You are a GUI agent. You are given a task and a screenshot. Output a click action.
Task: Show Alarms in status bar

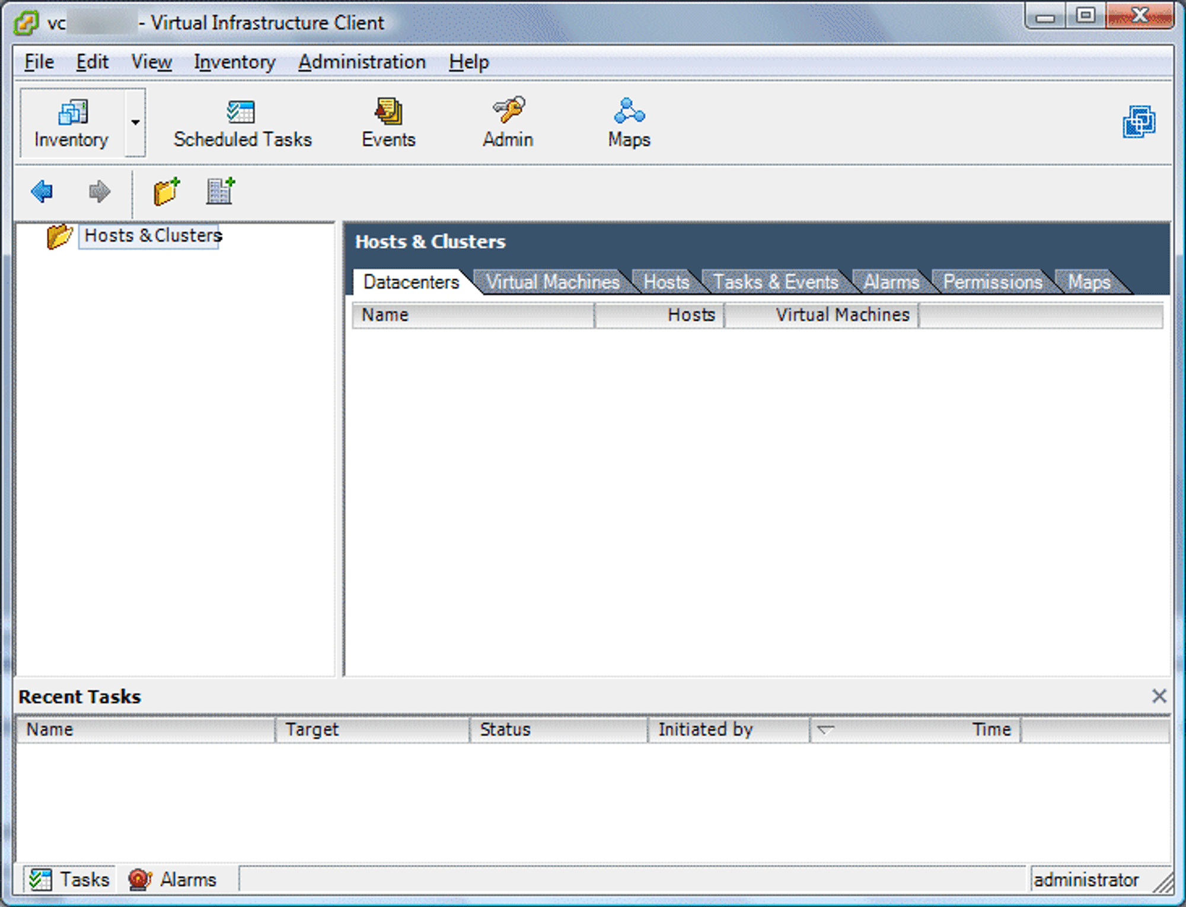click(173, 880)
